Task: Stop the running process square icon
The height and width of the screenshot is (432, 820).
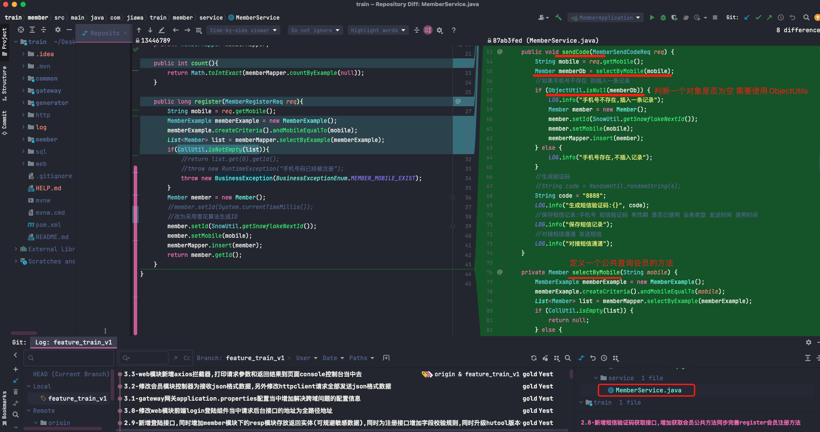Action: 715,17
